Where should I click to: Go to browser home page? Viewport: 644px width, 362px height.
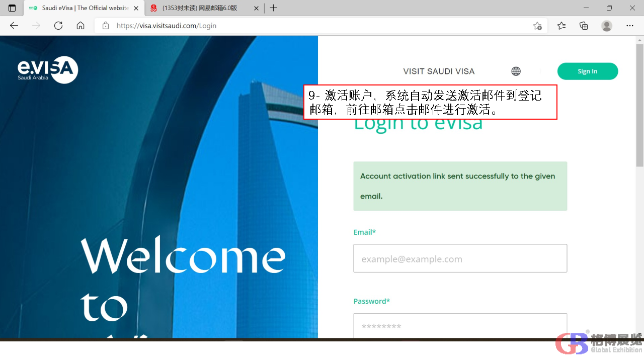coord(80,26)
